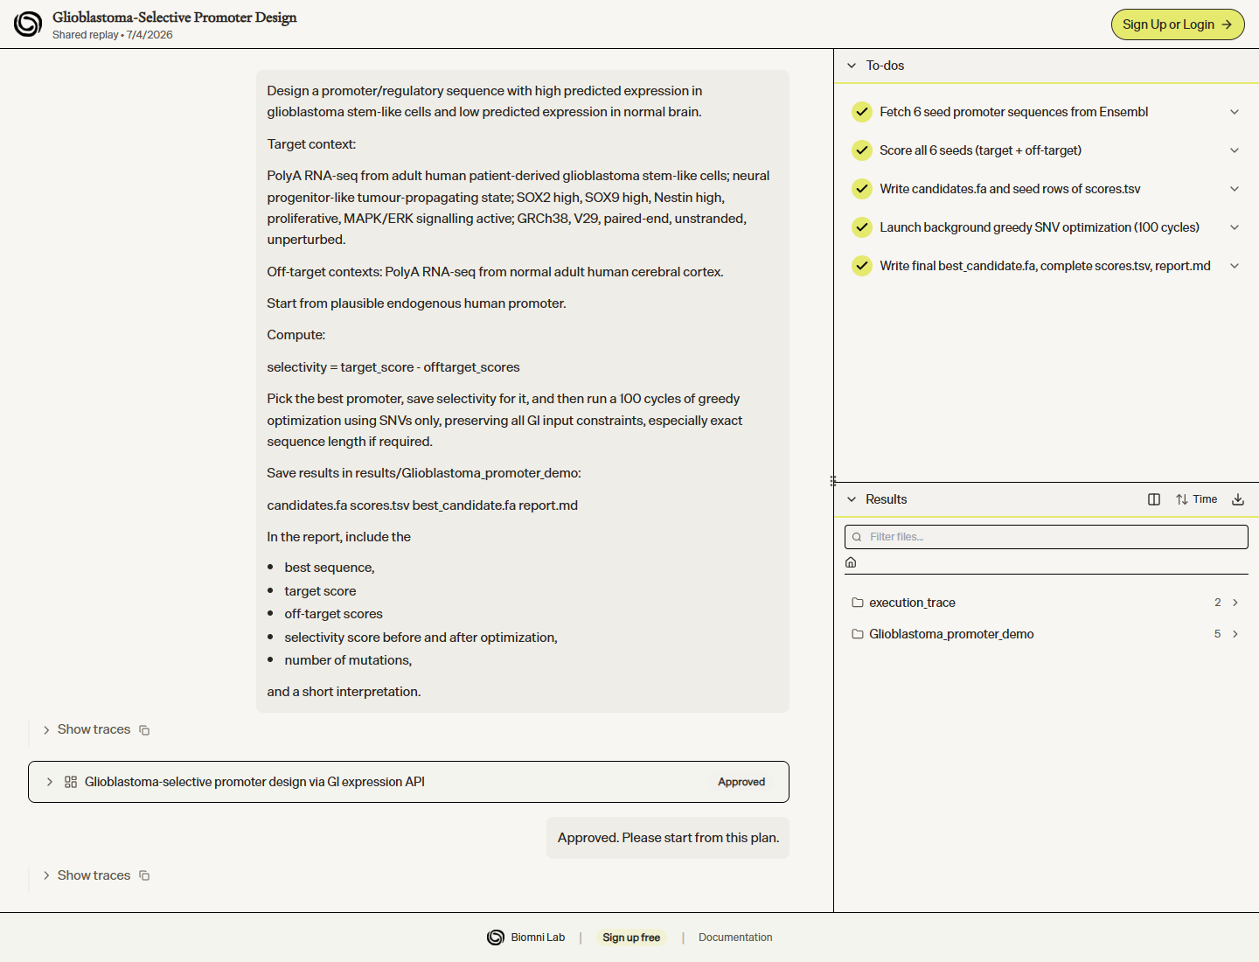
Task: Click the Glioblastoma-Selective Promoter Design title
Action: pyautogui.click(x=175, y=17)
